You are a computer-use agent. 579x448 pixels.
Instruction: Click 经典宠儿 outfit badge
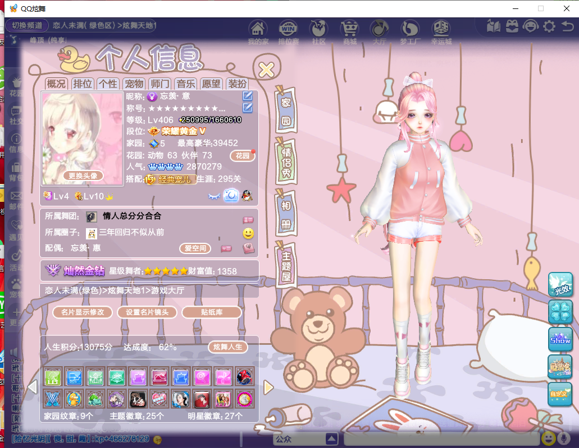click(x=171, y=179)
